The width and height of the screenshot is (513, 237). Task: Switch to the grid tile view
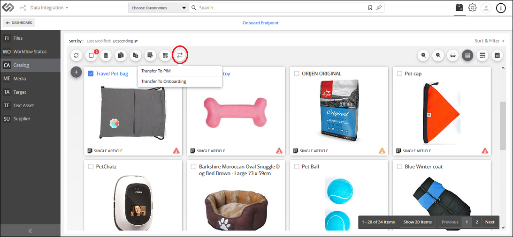pyautogui.click(x=467, y=55)
